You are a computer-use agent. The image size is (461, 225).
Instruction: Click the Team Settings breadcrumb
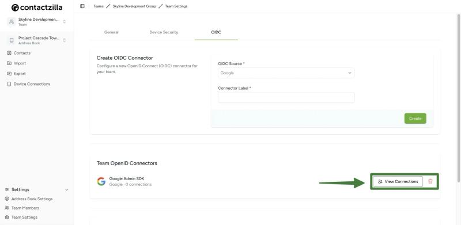click(x=176, y=6)
